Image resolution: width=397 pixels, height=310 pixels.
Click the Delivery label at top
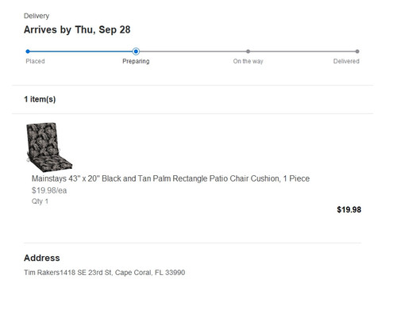pos(37,16)
